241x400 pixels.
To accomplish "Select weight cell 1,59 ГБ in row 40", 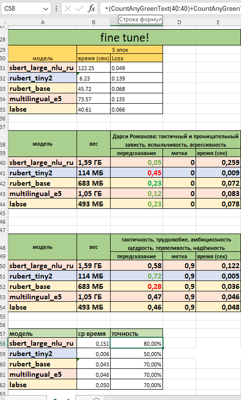I will tap(94, 162).
